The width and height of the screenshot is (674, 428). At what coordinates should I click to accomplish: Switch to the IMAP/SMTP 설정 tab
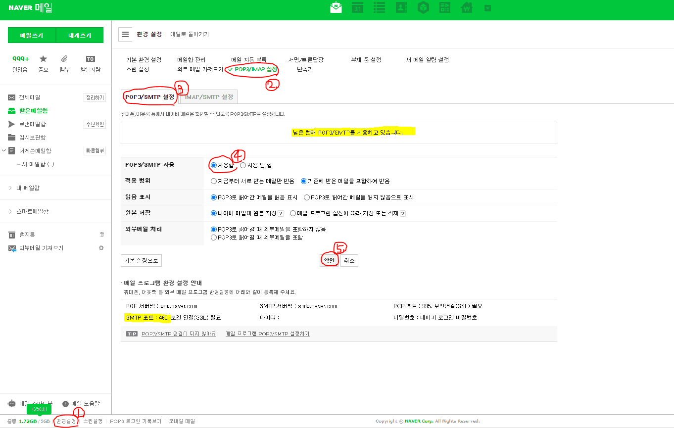click(209, 97)
